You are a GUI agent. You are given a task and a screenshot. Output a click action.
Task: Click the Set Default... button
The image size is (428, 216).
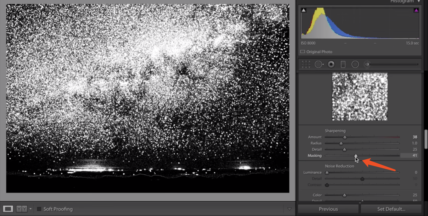391,209
